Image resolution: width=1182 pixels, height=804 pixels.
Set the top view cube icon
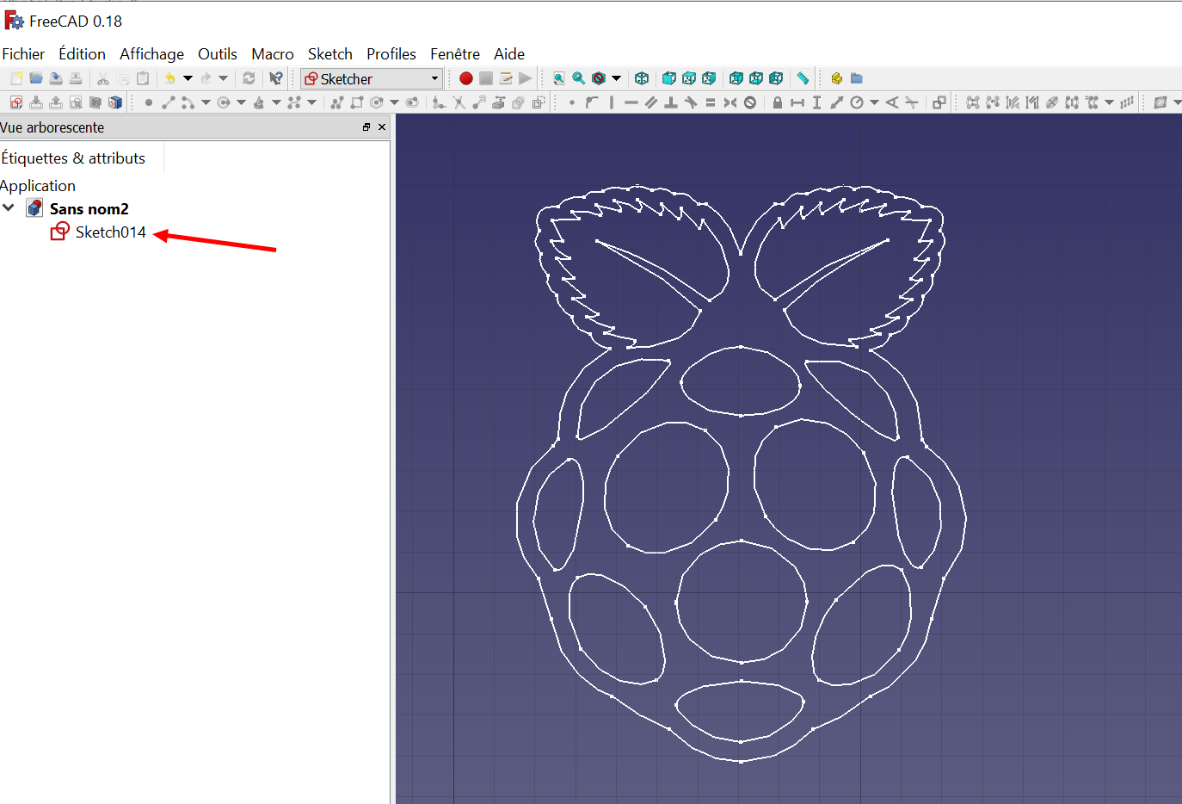[689, 78]
